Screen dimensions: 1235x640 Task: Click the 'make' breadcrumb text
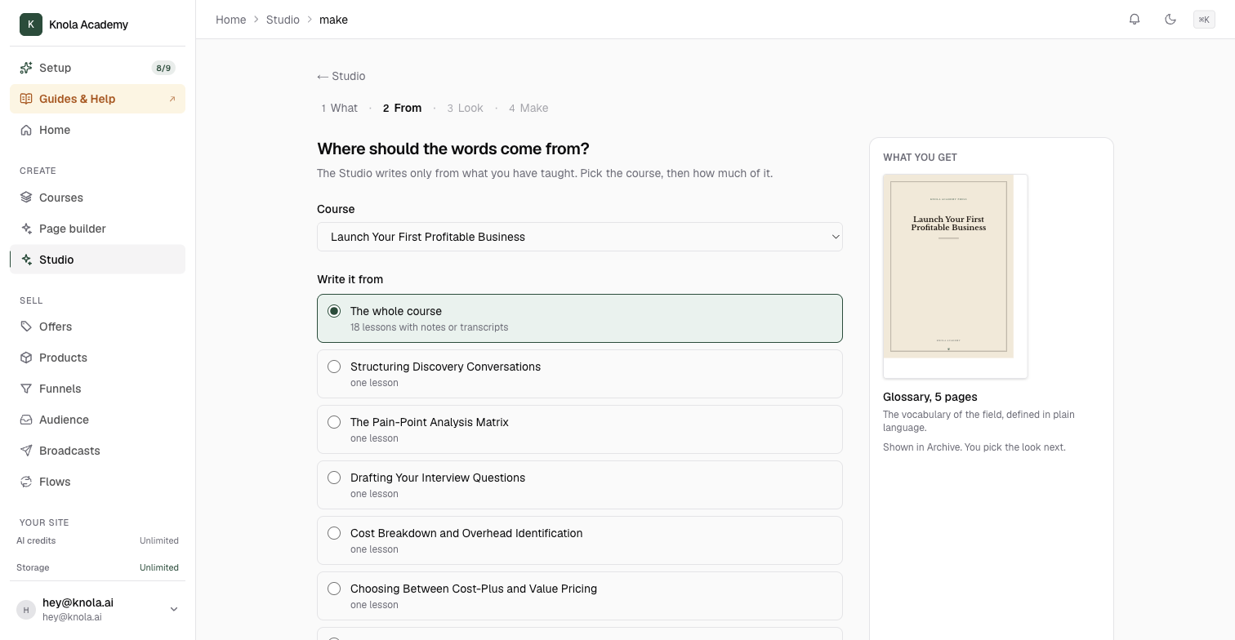coord(333,20)
